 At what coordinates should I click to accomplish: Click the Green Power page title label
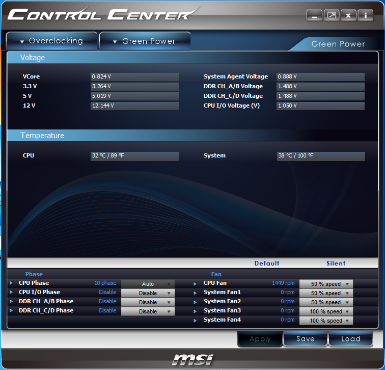[338, 44]
